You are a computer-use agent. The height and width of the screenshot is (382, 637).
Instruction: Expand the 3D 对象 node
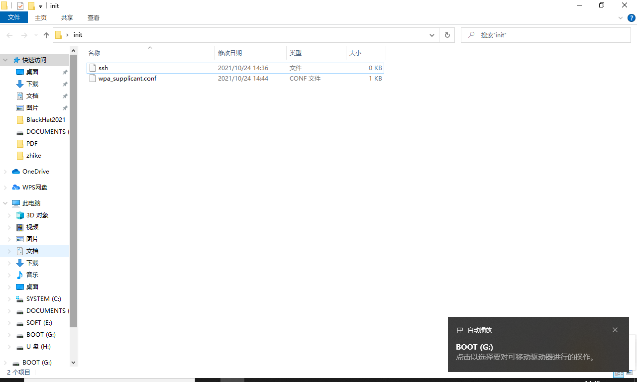[x=9, y=215]
